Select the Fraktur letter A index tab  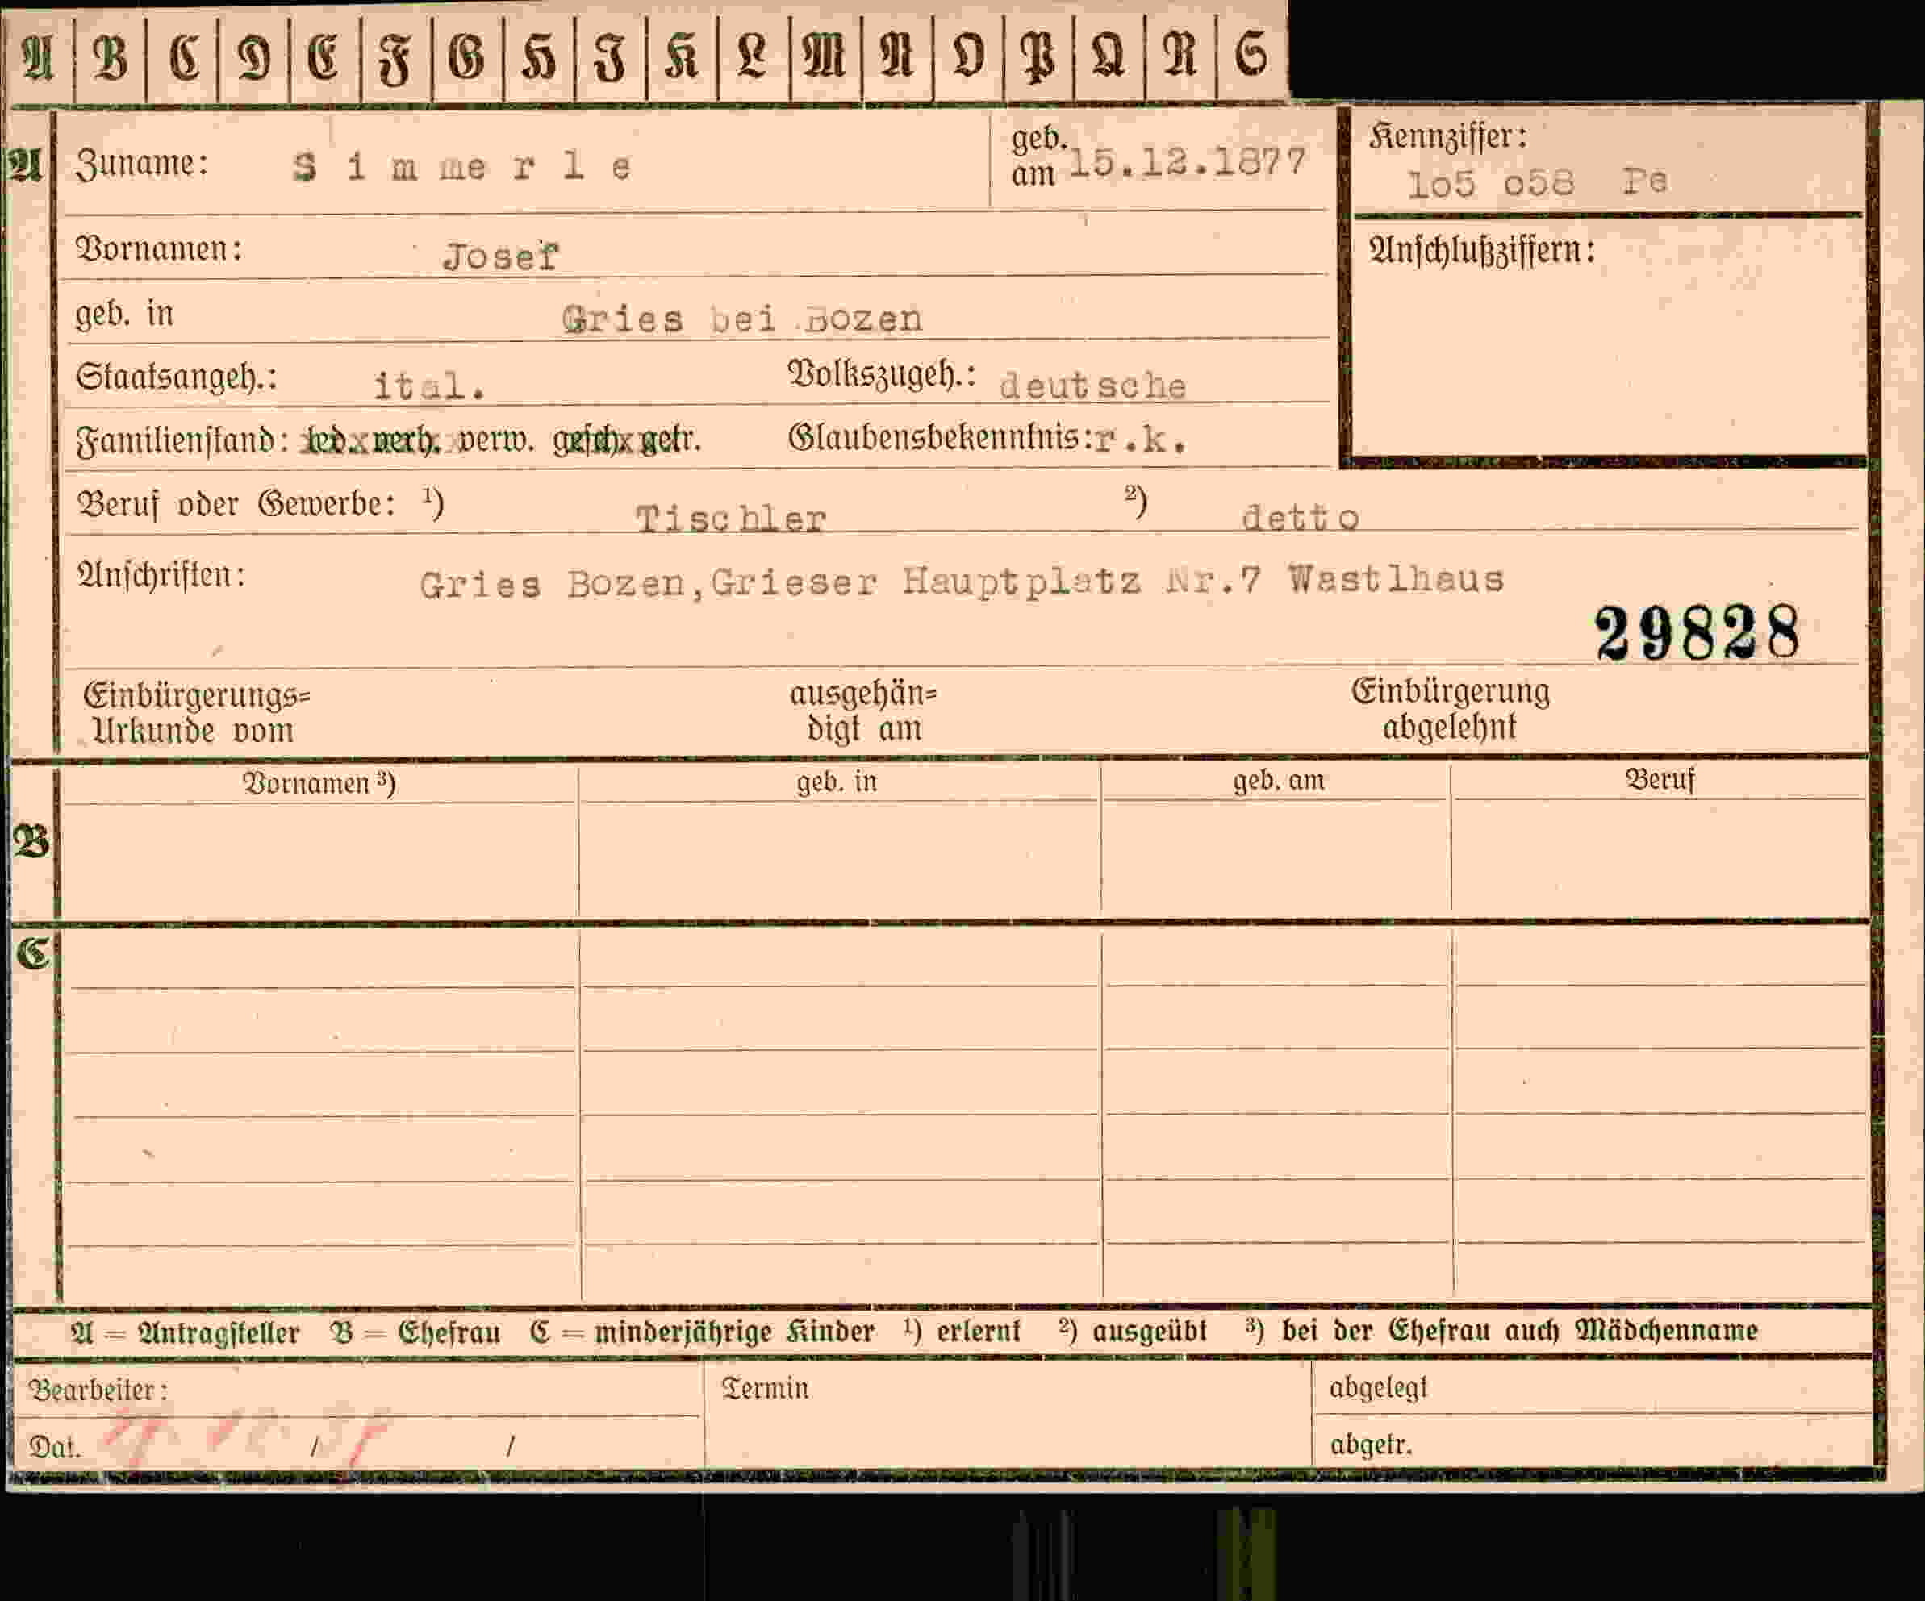tap(39, 56)
